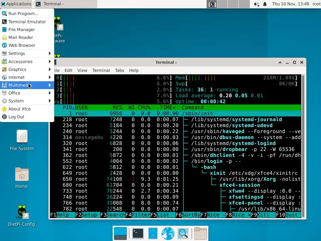Click F5 List in htop
Viewport: 321px width, 241px height.
coord(163,215)
